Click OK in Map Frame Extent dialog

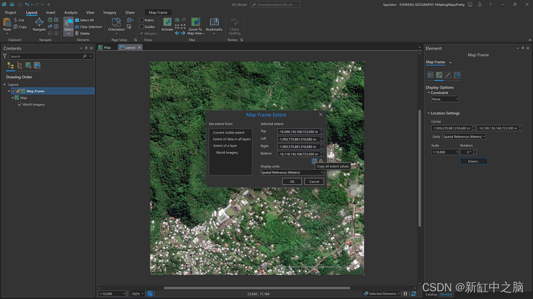[292, 181]
